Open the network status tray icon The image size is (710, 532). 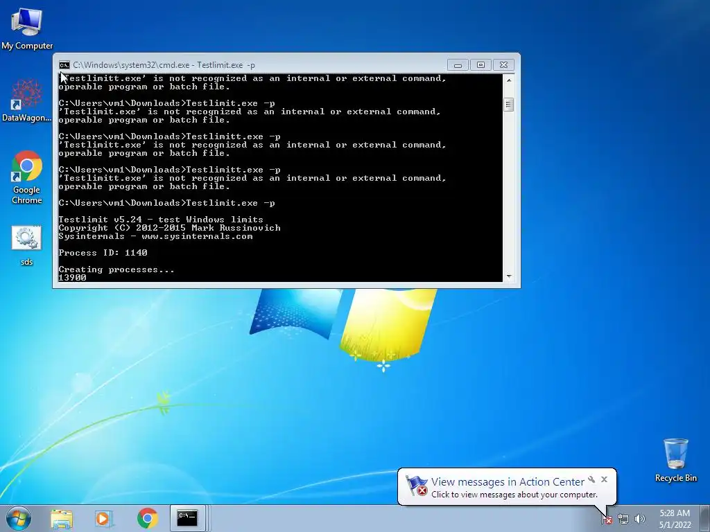click(x=623, y=519)
